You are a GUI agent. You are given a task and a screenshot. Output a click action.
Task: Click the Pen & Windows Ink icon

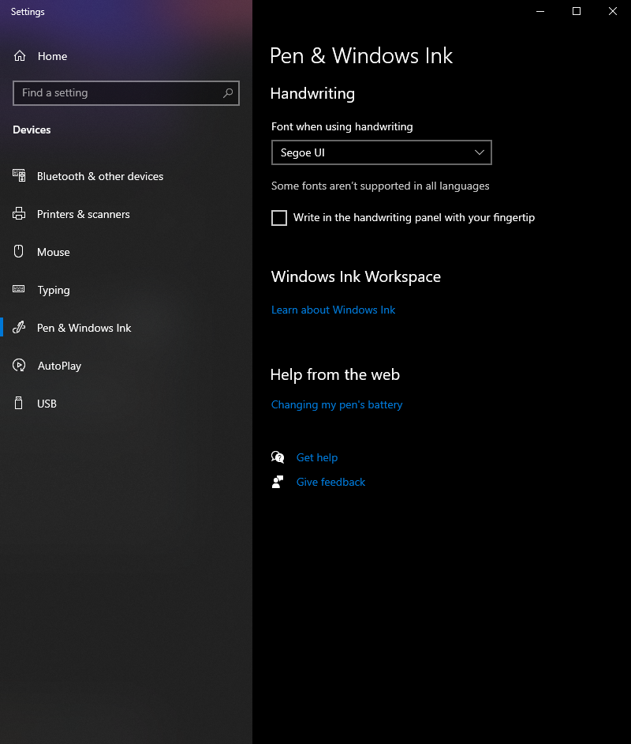19,327
